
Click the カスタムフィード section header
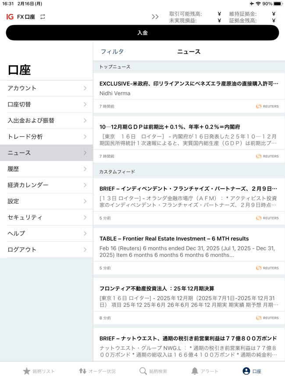click(117, 172)
